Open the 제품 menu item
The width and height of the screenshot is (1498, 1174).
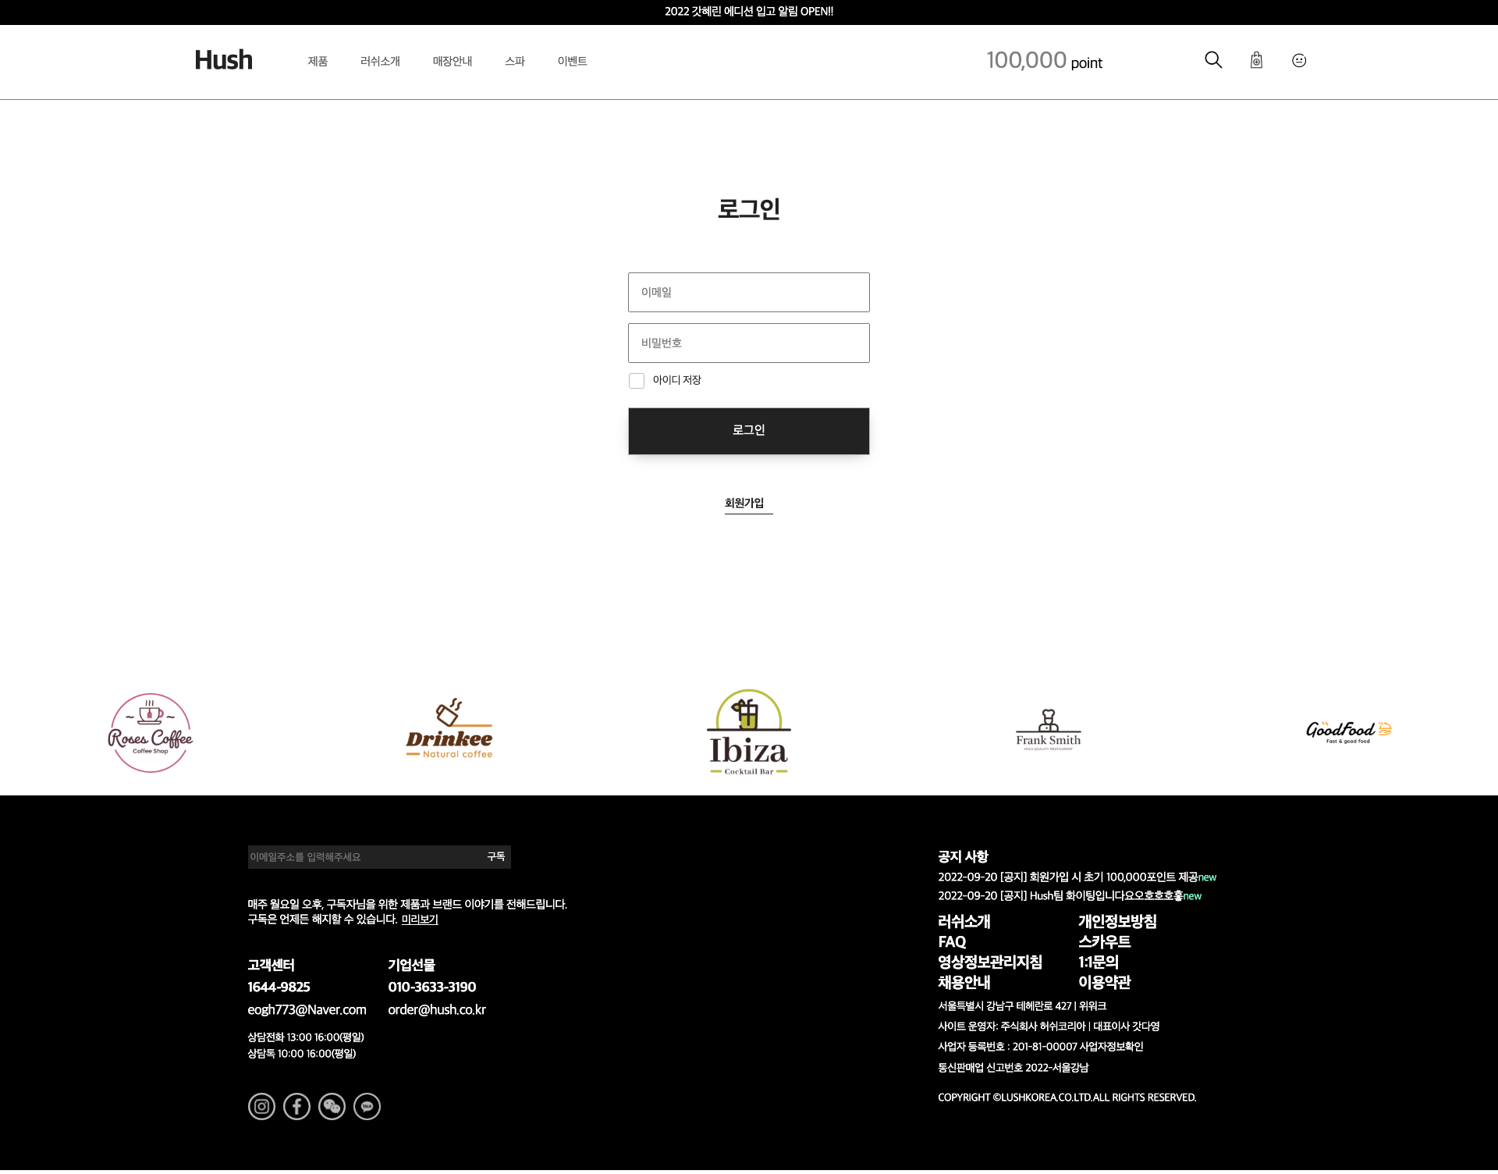coord(318,61)
